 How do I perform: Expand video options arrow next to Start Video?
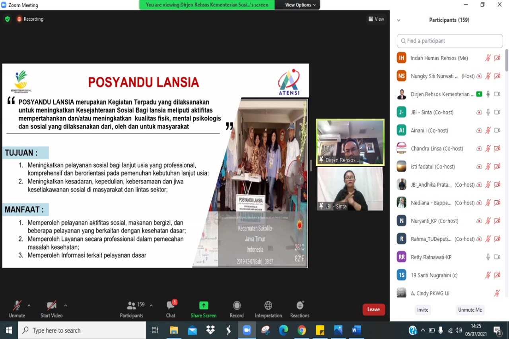[66, 306]
